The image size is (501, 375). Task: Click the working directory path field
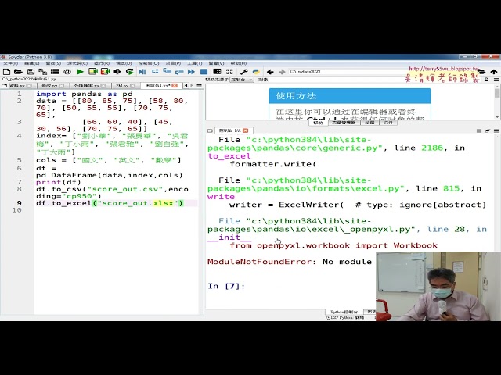[380, 72]
